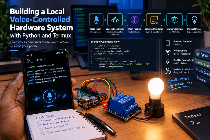Click '[INFO] Recognized: turn the light on' line
Viewport: 210px width, 140px height.
pos(46,73)
